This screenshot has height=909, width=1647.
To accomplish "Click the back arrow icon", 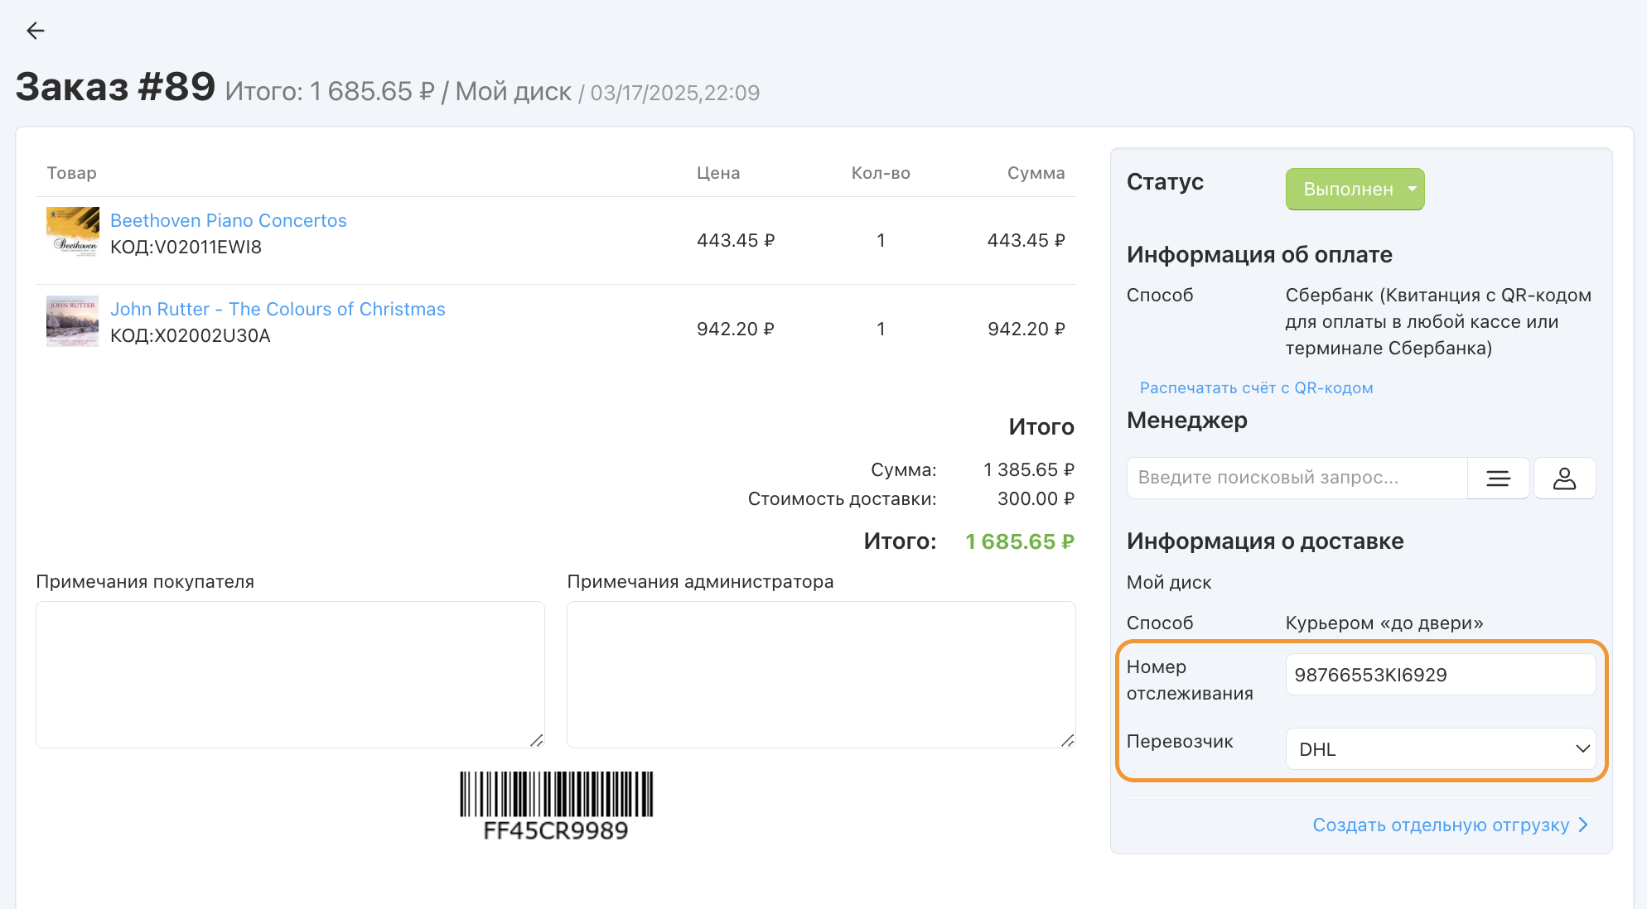I will tap(35, 31).
